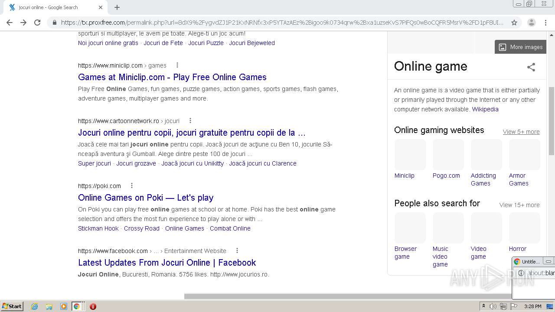The image size is (555, 312).
Task: Open Super jocuri sitelink
Action: pos(95,163)
